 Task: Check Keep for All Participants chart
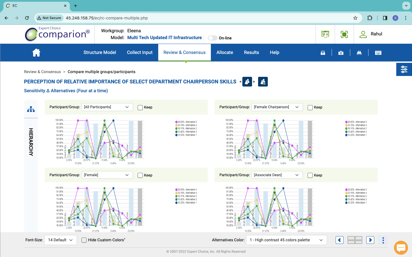click(140, 108)
